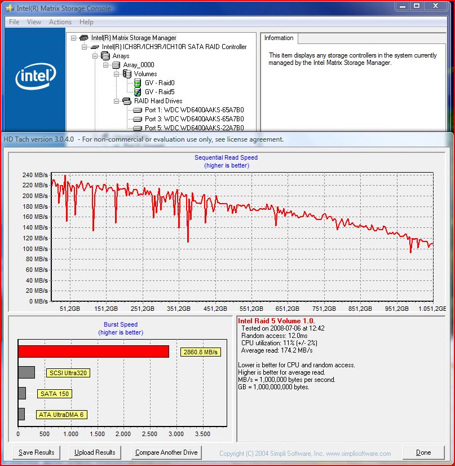Select the Array_0000 label in the tree
The image size is (455, 466).
(x=139, y=65)
